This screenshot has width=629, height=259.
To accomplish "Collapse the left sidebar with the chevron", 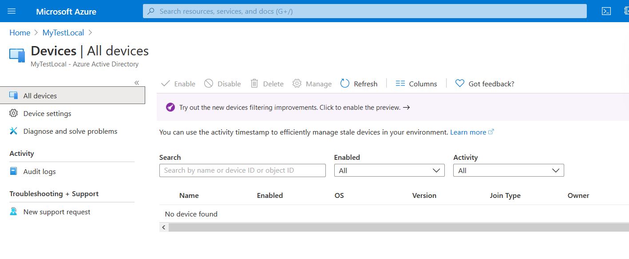I will point(137,82).
